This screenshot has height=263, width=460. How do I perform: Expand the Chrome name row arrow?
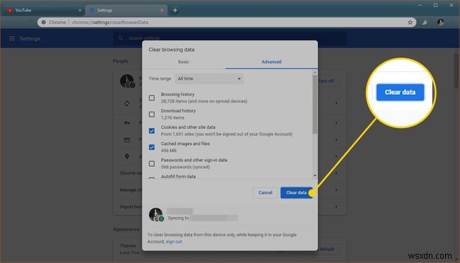pos(336,173)
